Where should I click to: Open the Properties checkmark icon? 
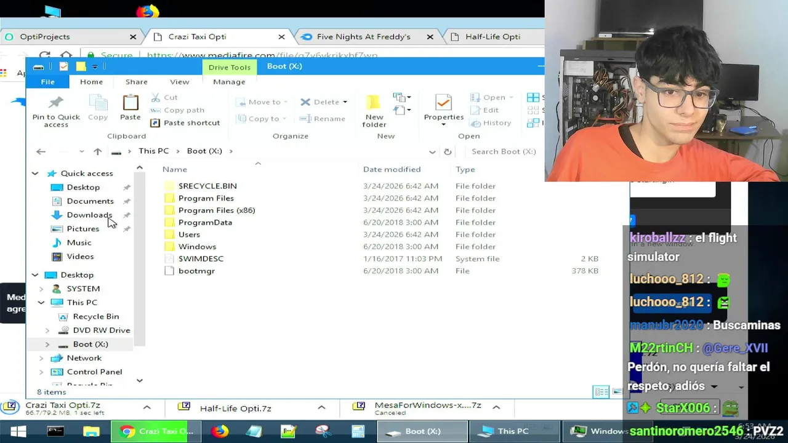click(443, 102)
